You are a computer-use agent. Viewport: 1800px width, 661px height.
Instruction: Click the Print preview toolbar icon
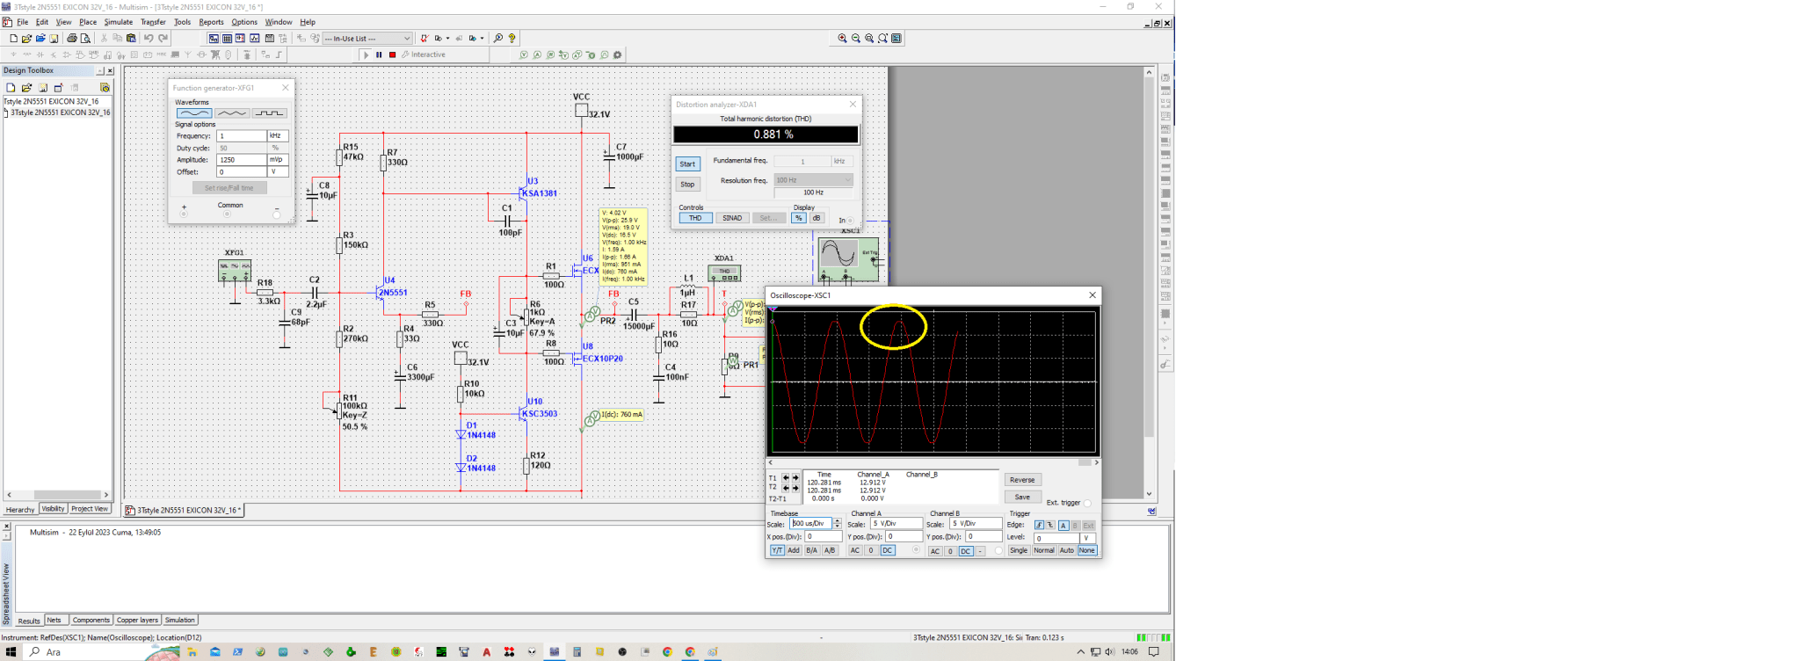click(x=85, y=39)
